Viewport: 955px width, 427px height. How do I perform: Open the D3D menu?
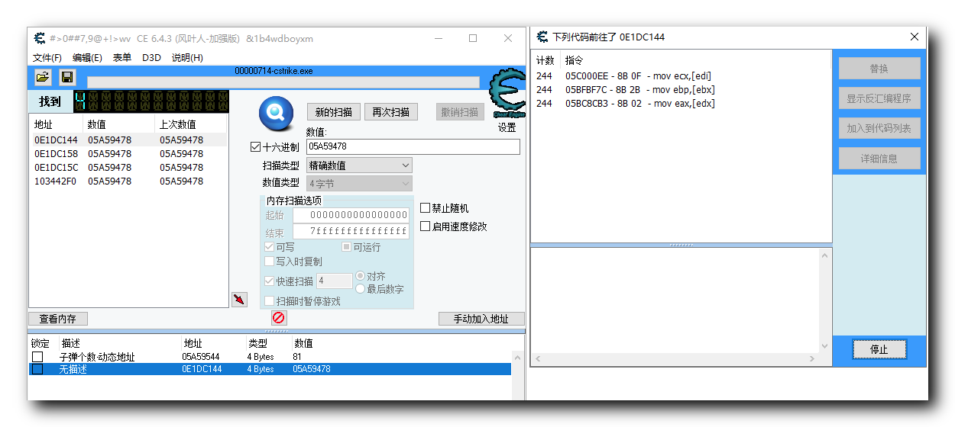point(151,57)
